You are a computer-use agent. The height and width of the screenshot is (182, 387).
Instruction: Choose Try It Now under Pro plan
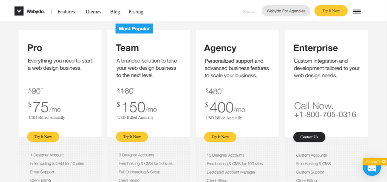point(43,137)
